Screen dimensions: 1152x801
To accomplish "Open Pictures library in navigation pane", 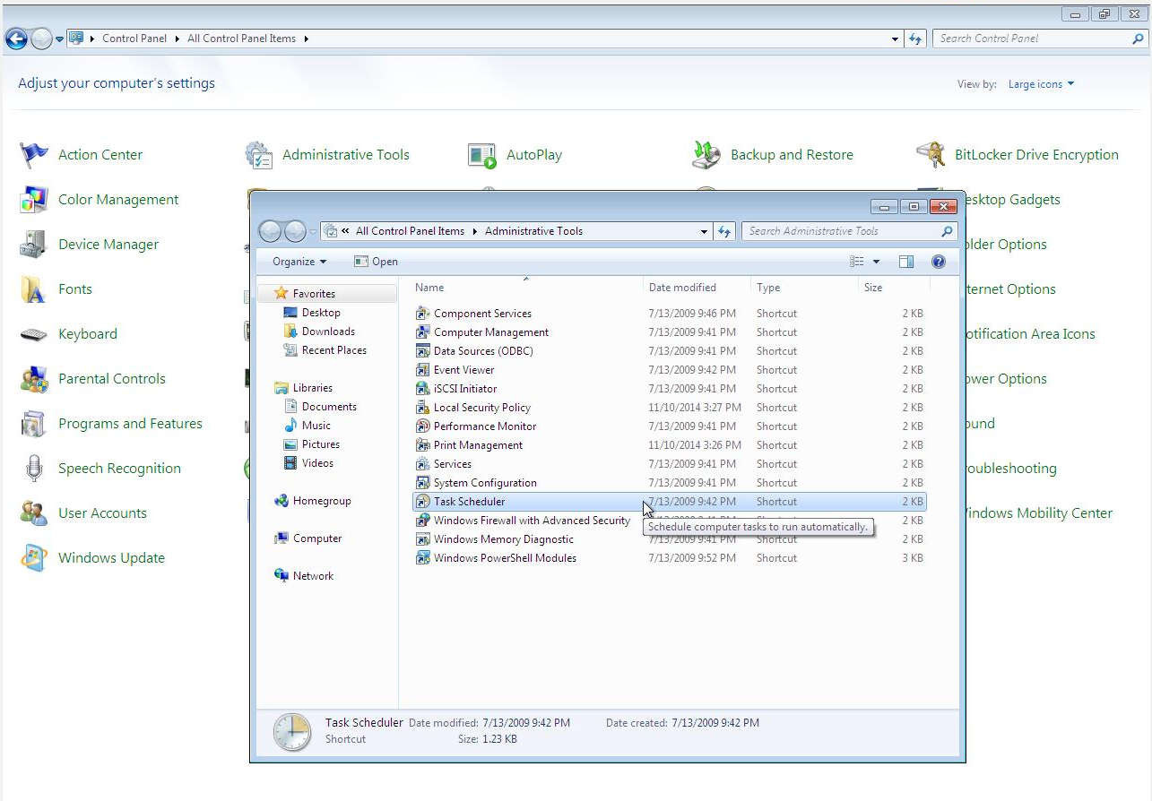I will pyautogui.click(x=321, y=444).
